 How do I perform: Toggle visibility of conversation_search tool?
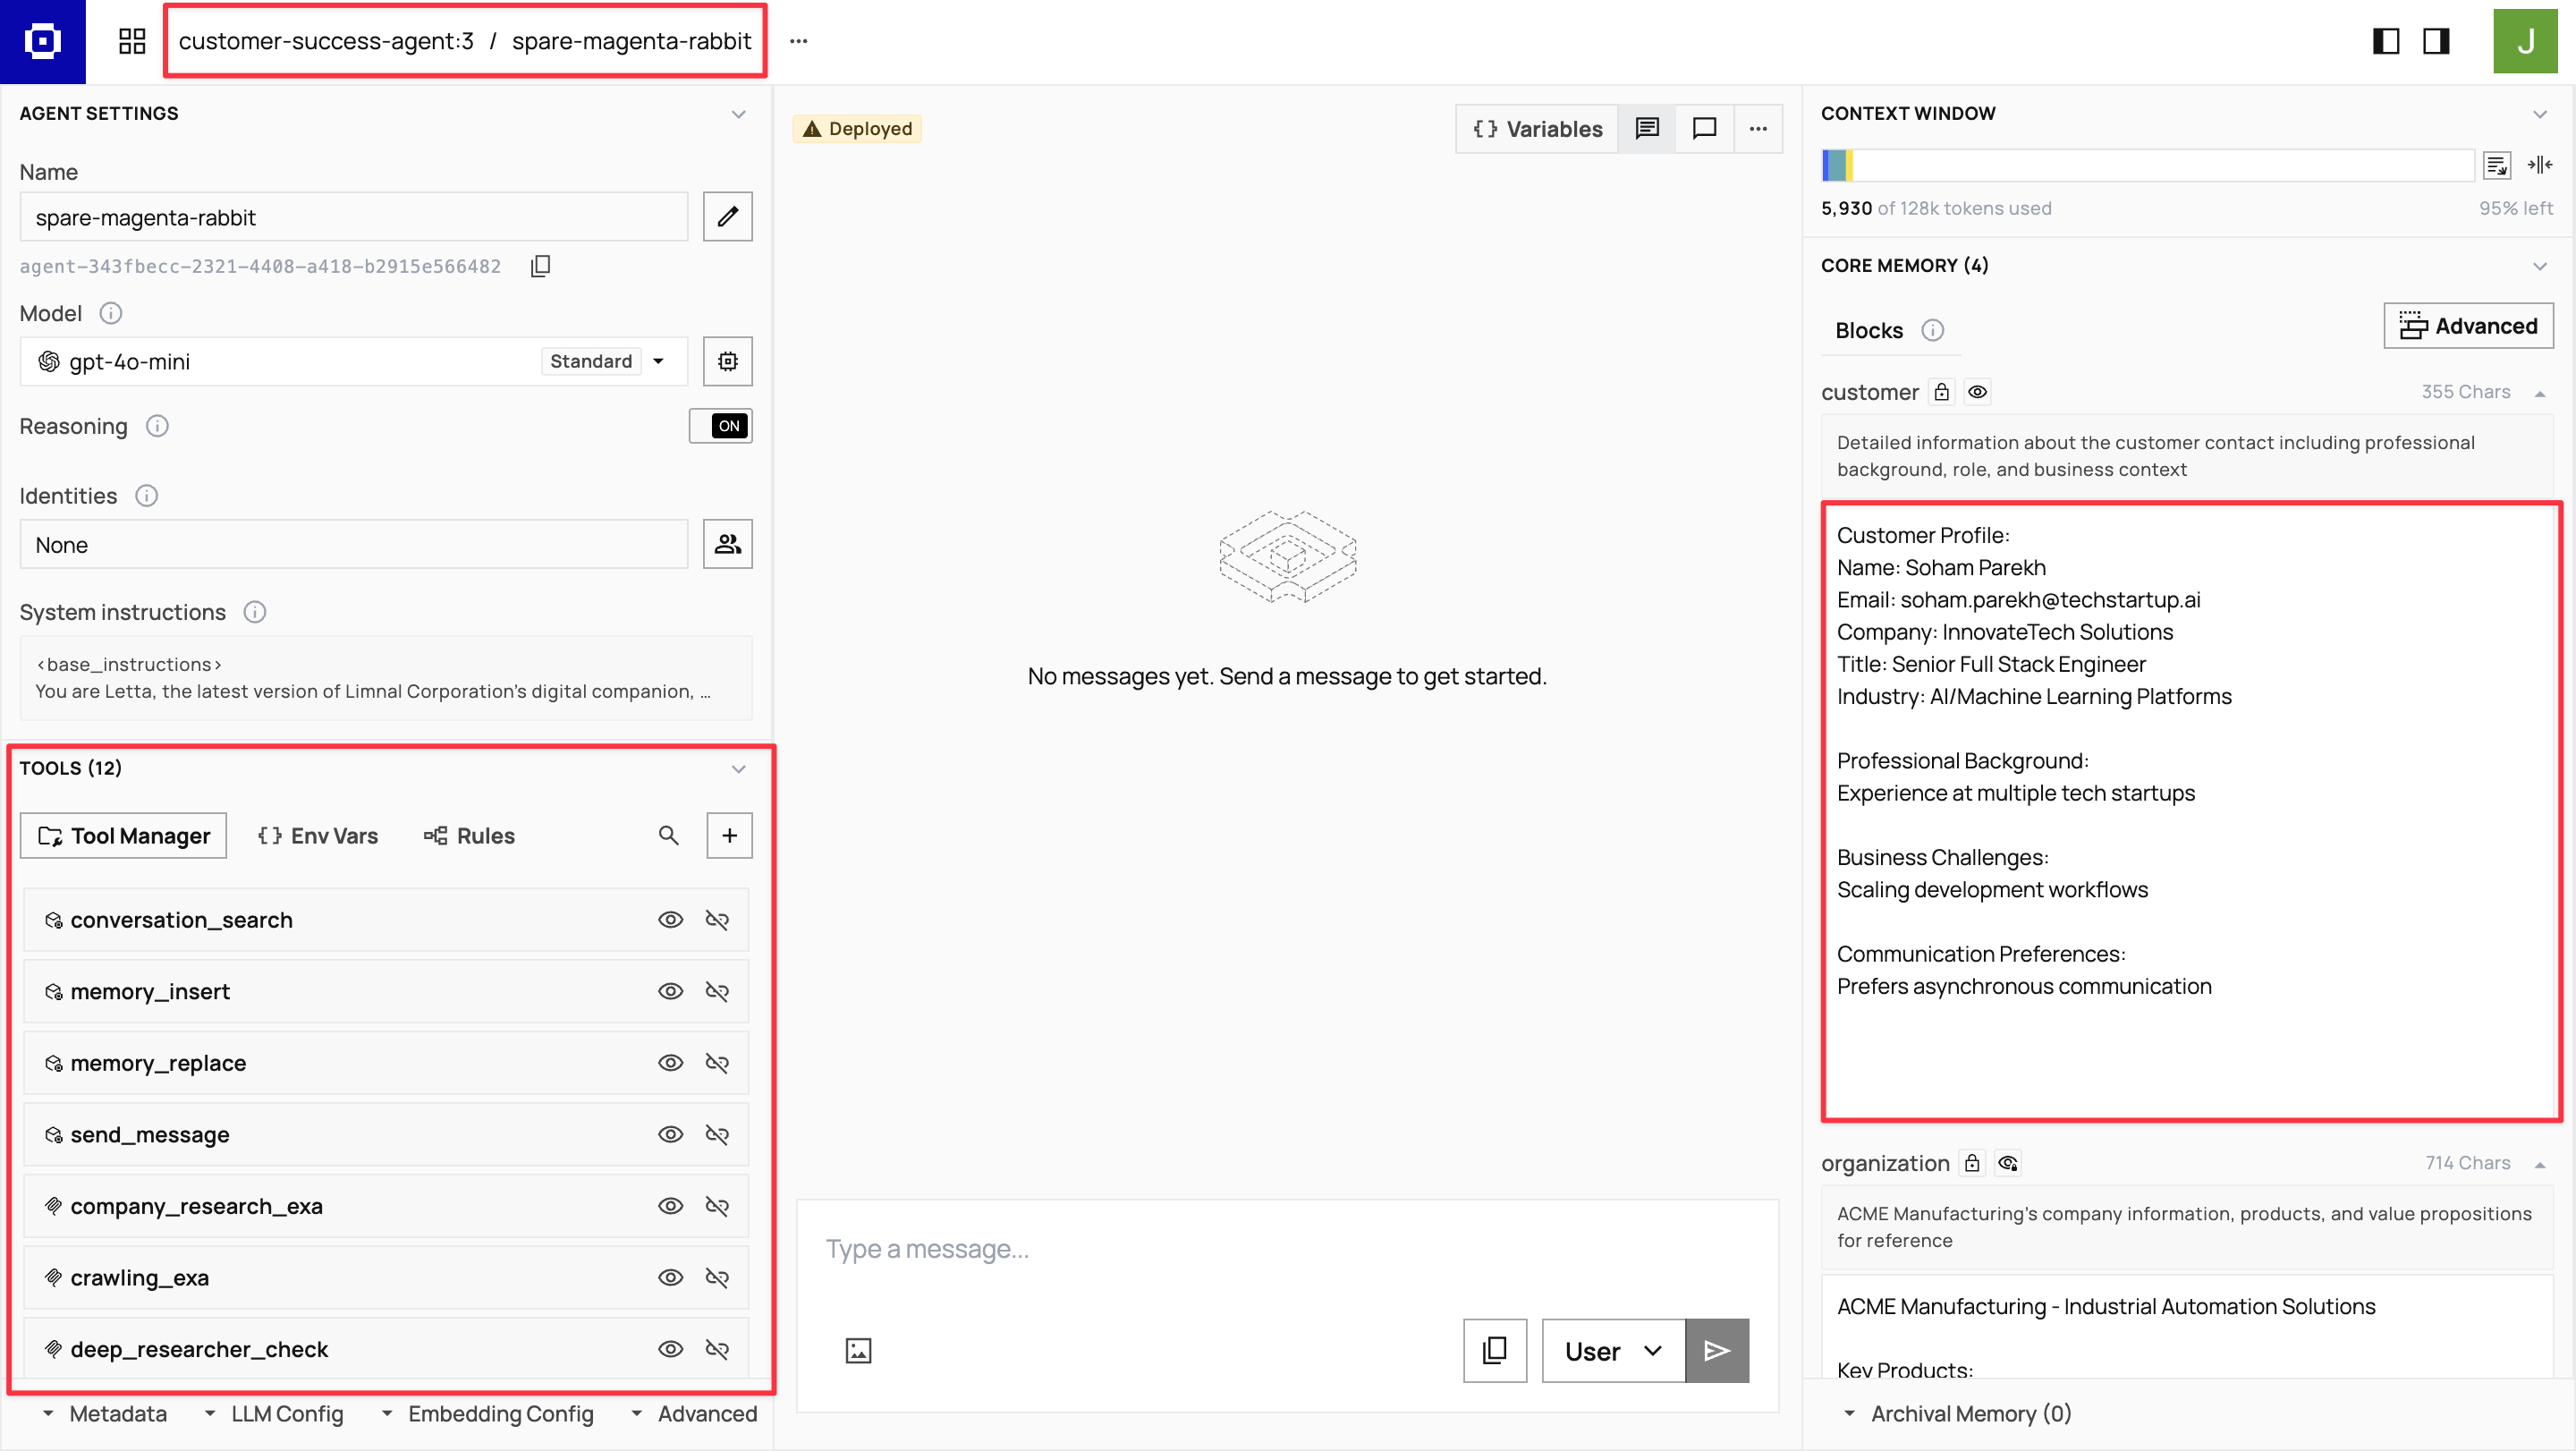670,919
